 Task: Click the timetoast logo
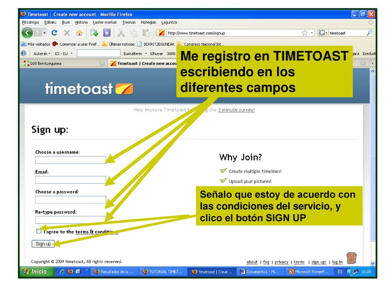point(89,88)
